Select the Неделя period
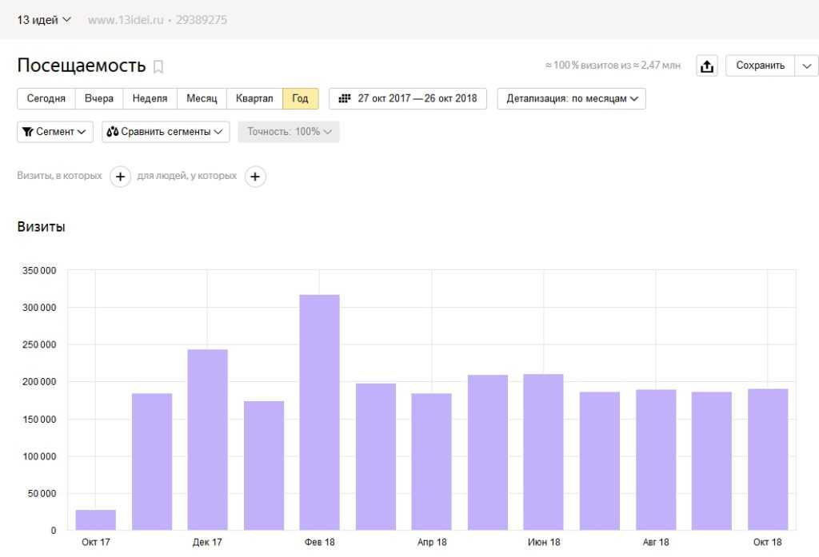The image size is (819, 557). click(150, 98)
